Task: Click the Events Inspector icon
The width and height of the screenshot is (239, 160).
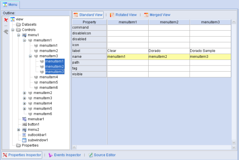Action: point(51,155)
